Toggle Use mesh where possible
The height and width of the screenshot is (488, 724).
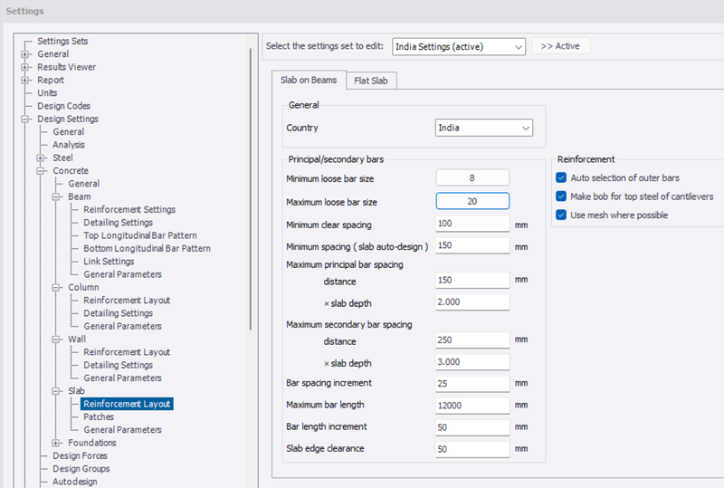pos(561,215)
